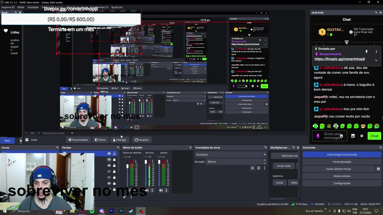Screen dimensions: 383x215
Task: Open the Visualizar menu
Action: pyautogui.click(x=33, y=7)
